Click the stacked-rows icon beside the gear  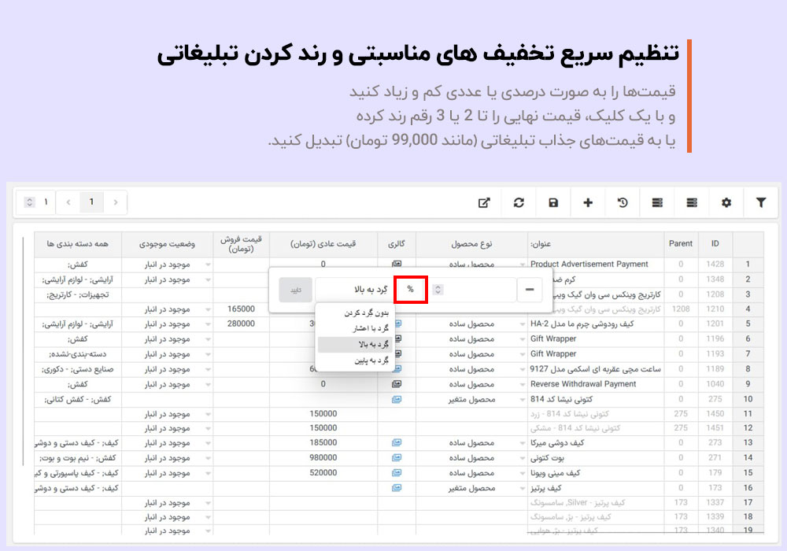click(692, 203)
